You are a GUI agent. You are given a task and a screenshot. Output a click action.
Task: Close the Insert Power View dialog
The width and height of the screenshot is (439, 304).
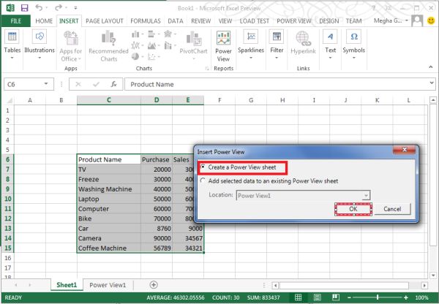(x=405, y=150)
